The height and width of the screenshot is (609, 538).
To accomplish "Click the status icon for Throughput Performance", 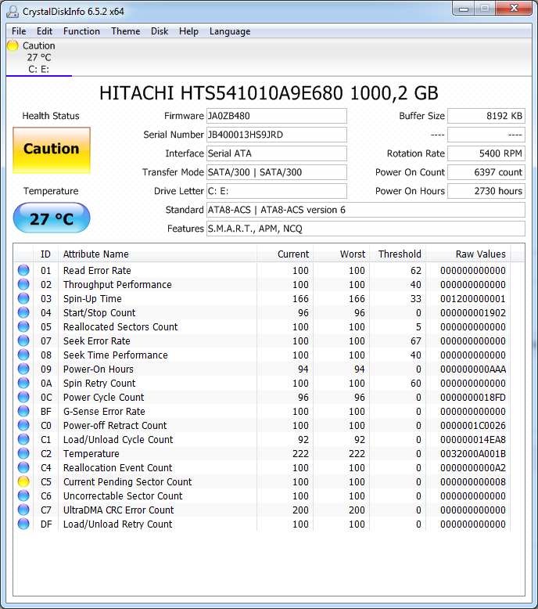I will 23,284.
